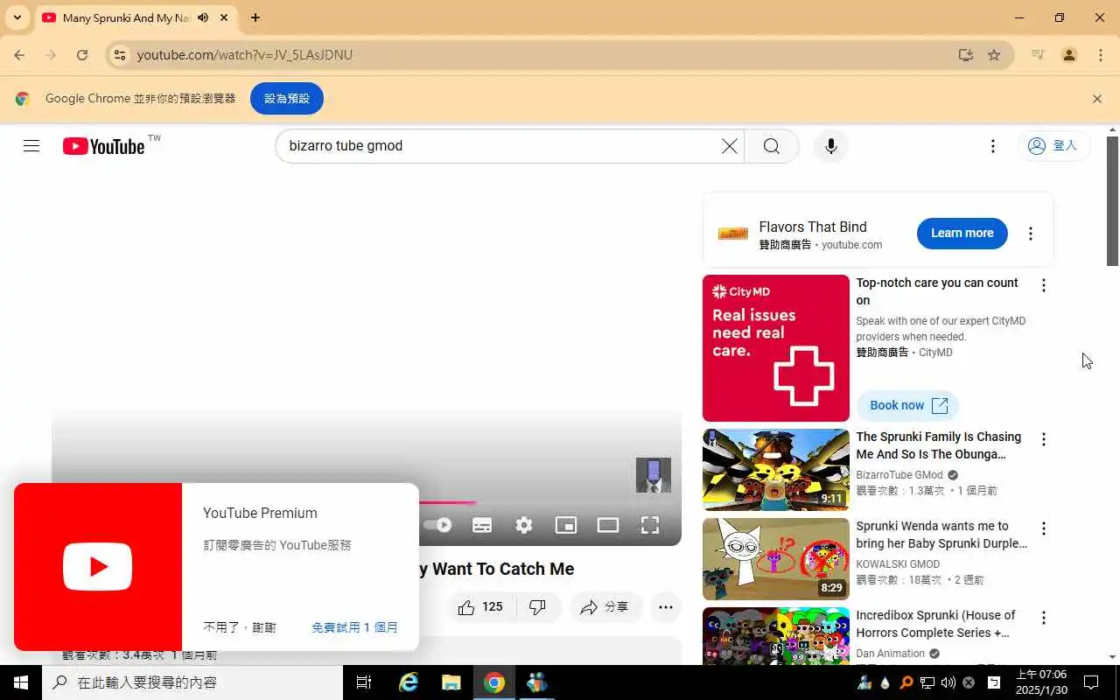
Task: Click the 分享 share button
Action: (x=605, y=607)
